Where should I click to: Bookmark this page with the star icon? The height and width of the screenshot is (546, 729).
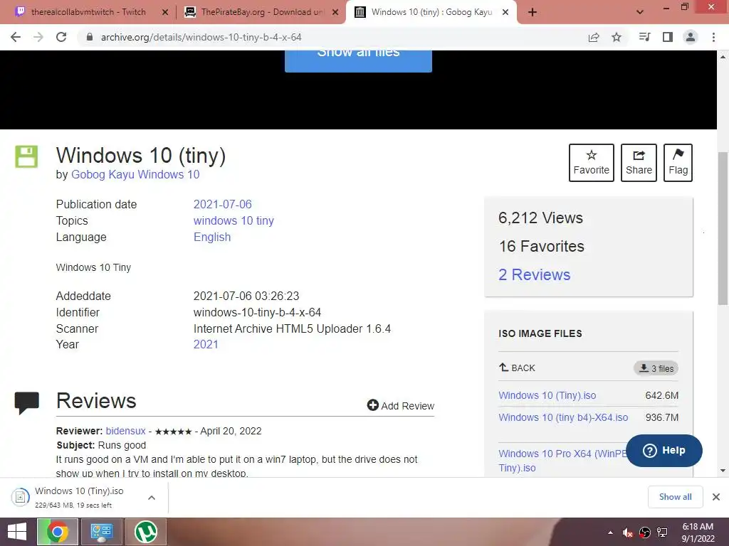pos(617,37)
